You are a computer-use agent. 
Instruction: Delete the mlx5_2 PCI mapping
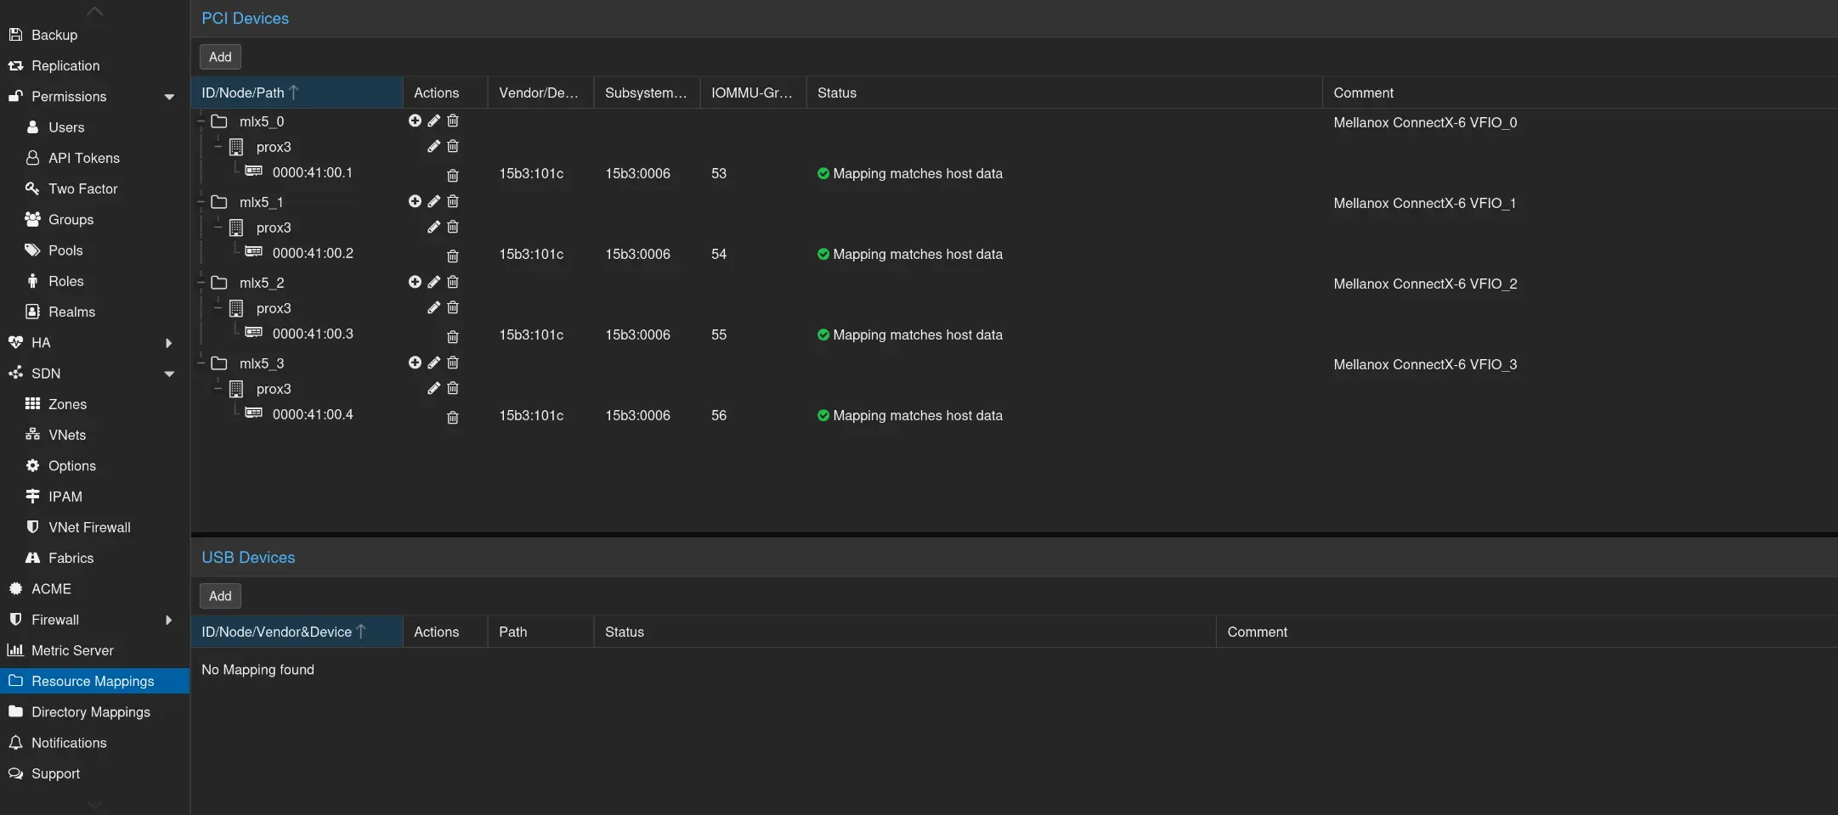[x=453, y=283]
